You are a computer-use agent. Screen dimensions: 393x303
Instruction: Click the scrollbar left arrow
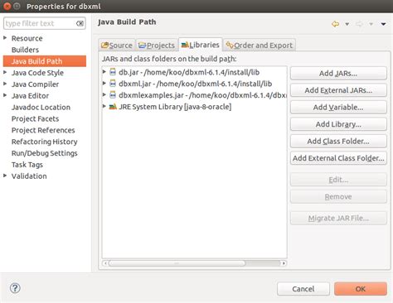tap(105, 263)
